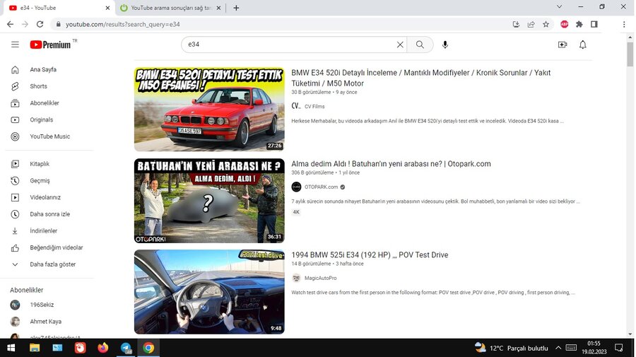Open Daha sonra izle list
This screenshot has height=357, width=636.
tap(49, 213)
